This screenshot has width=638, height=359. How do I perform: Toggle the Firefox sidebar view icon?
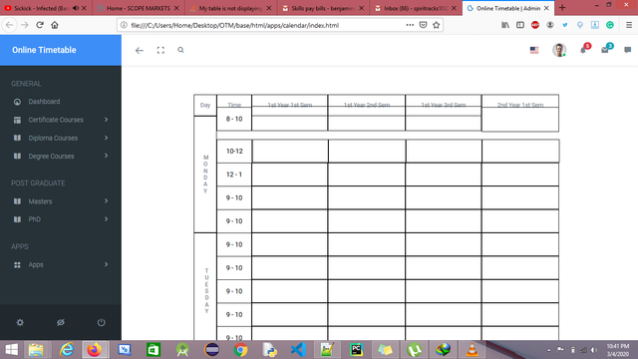coord(520,25)
